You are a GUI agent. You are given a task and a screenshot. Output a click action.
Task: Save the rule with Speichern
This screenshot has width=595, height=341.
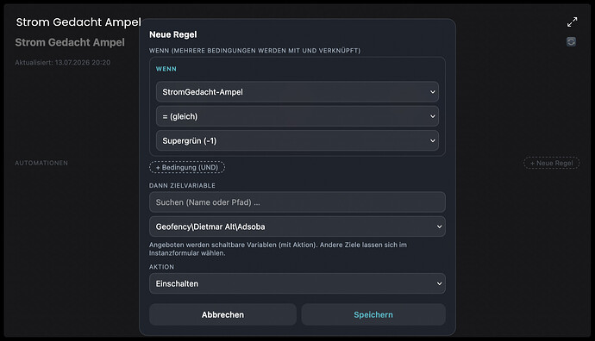click(x=373, y=314)
